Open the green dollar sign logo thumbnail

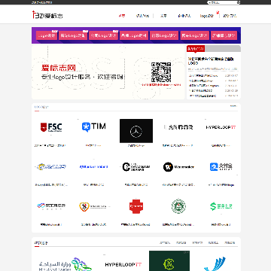(221, 206)
